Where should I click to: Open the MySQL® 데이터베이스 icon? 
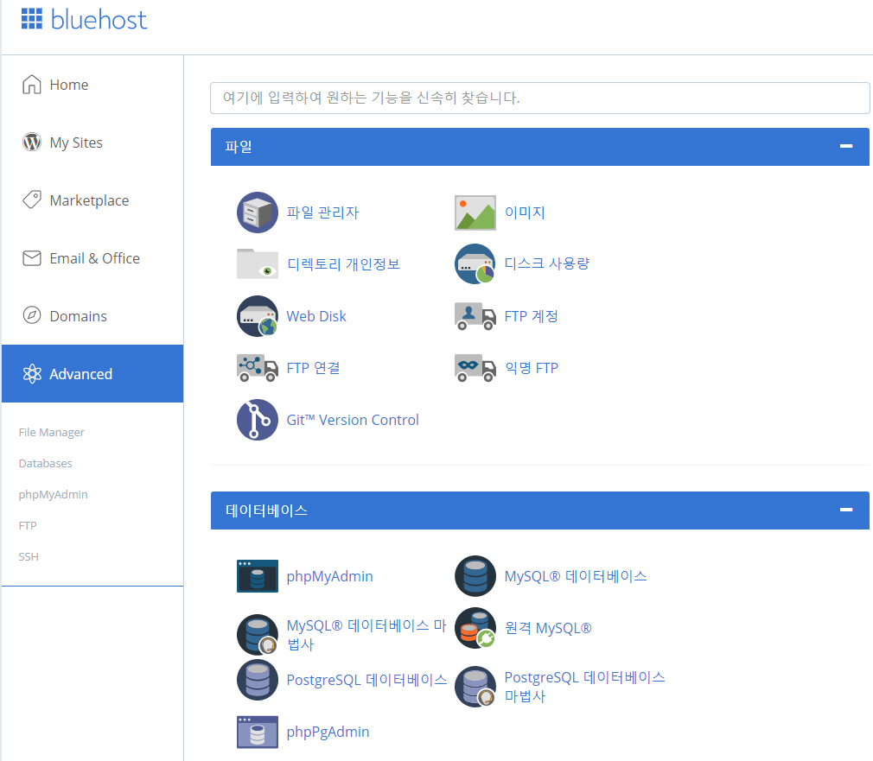(475, 576)
